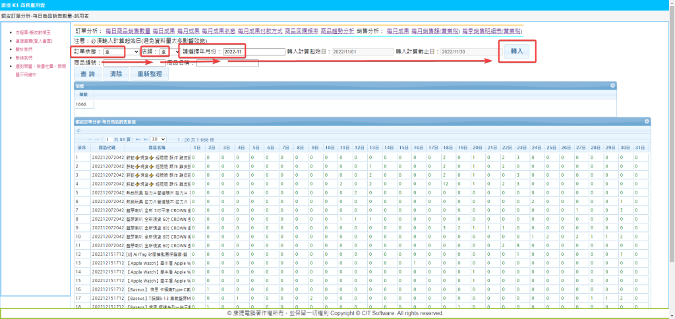675x319 pixels.
Task: Open the rows-per-page dropdown showing 30
Action: tap(158, 140)
